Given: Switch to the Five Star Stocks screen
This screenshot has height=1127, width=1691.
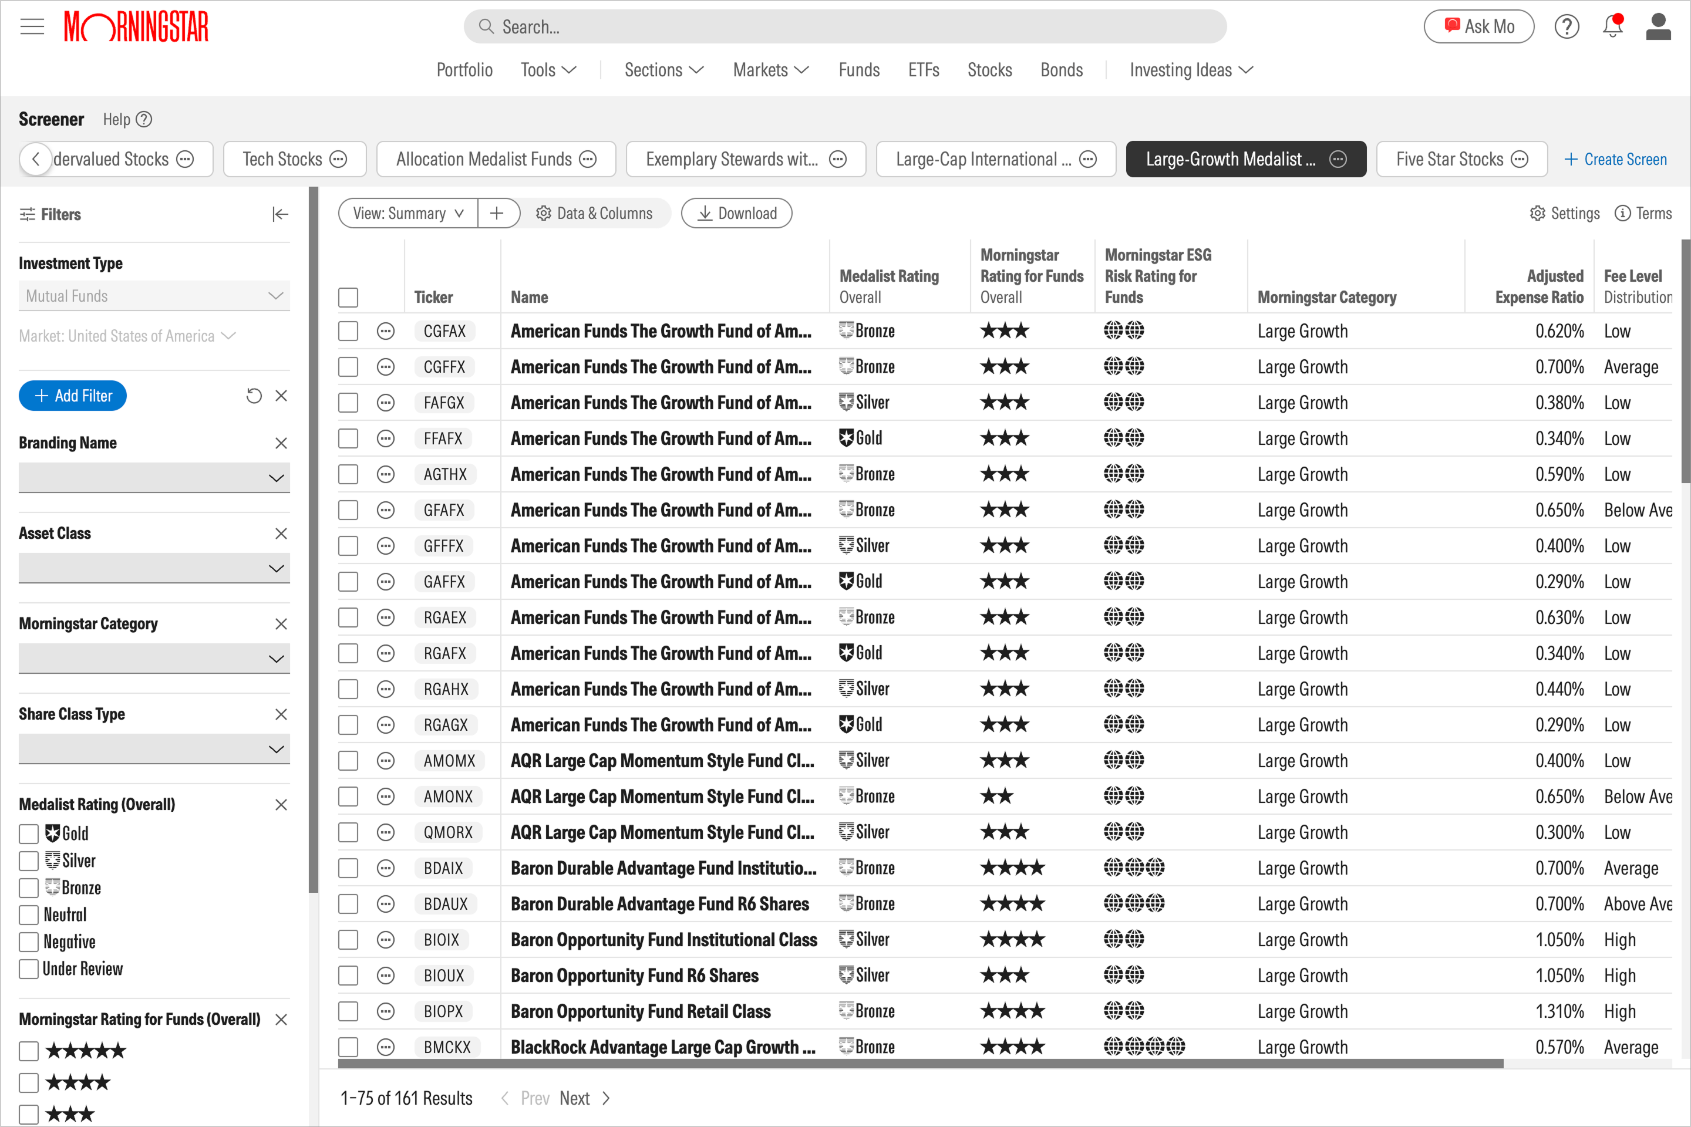Looking at the screenshot, I should pyautogui.click(x=1461, y=159).
